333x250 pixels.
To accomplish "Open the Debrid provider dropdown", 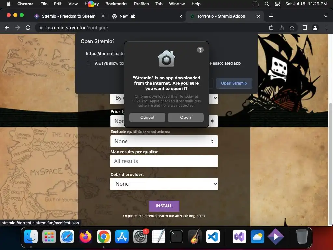I will (x=164, y=184).
